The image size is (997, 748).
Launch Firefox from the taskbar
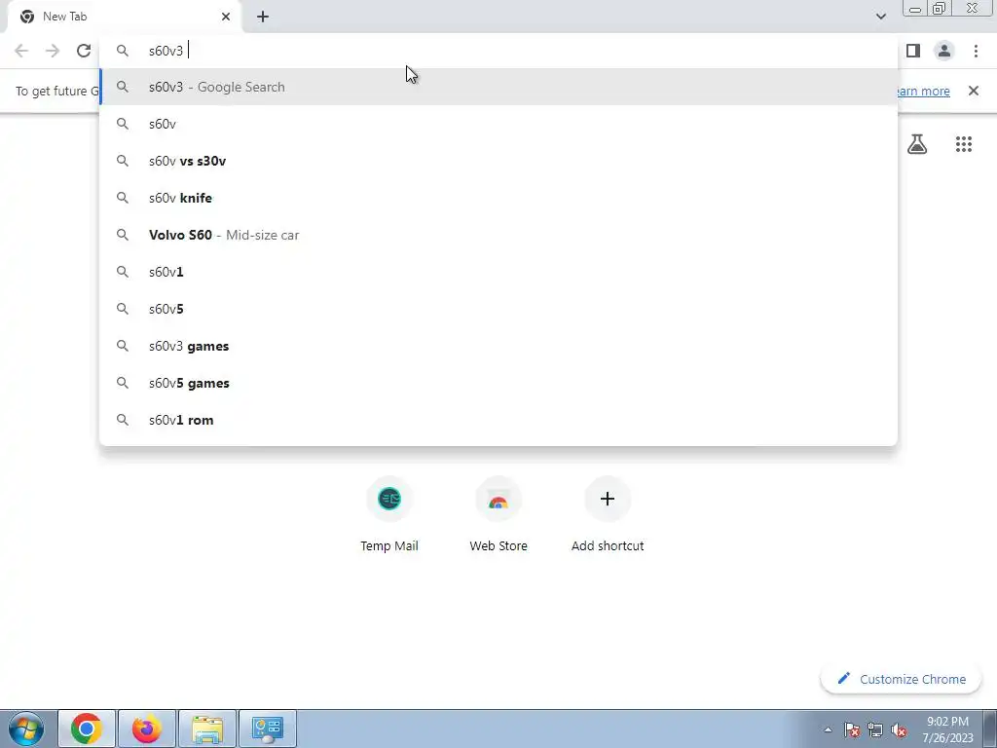pyautogui.click(x=147, y=729)
